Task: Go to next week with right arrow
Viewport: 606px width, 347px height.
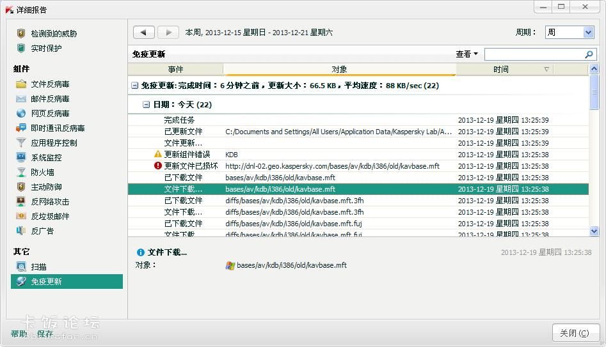Action: [x=168, y=33]
